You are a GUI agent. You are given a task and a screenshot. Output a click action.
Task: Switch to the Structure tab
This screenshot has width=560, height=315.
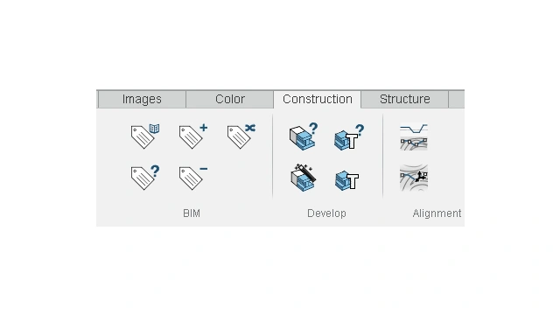pyautogui.click(x=404, y=99)
